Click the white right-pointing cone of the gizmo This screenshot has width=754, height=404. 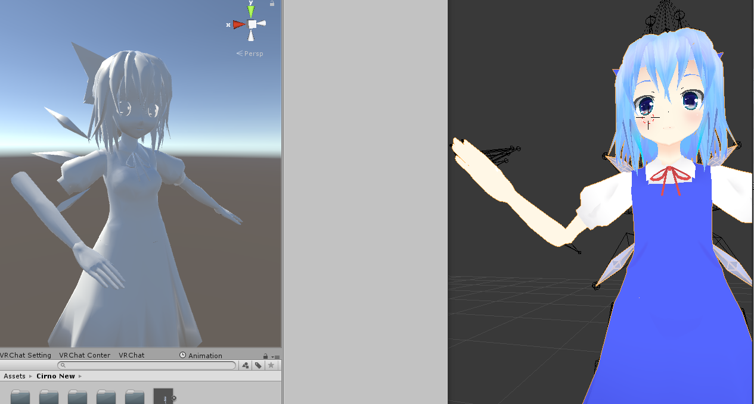tap(262, 24)
